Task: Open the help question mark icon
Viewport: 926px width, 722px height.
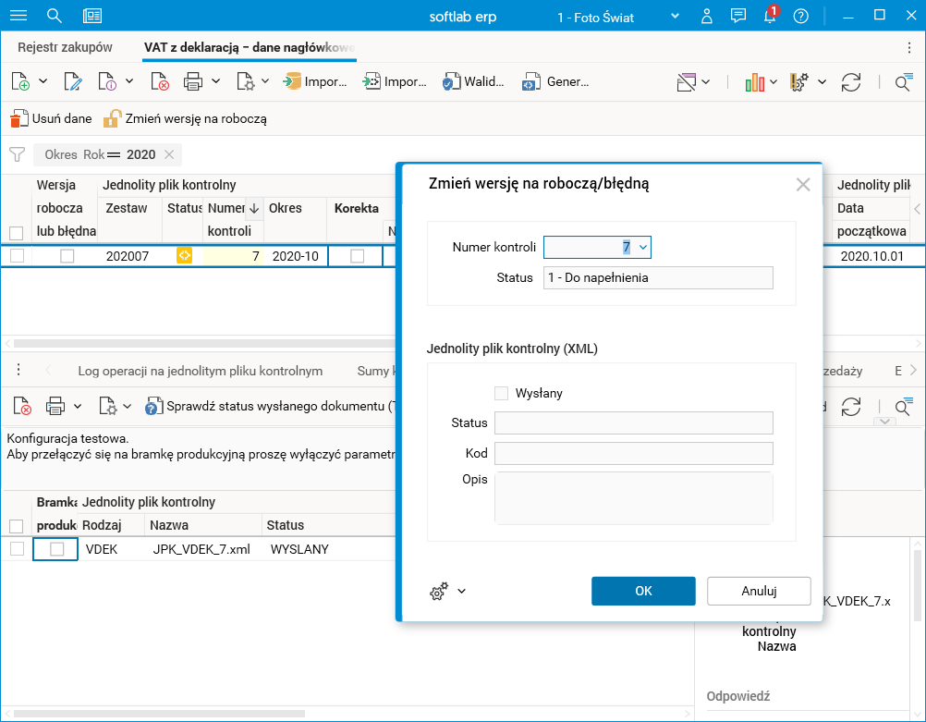Action: (801, 16)
